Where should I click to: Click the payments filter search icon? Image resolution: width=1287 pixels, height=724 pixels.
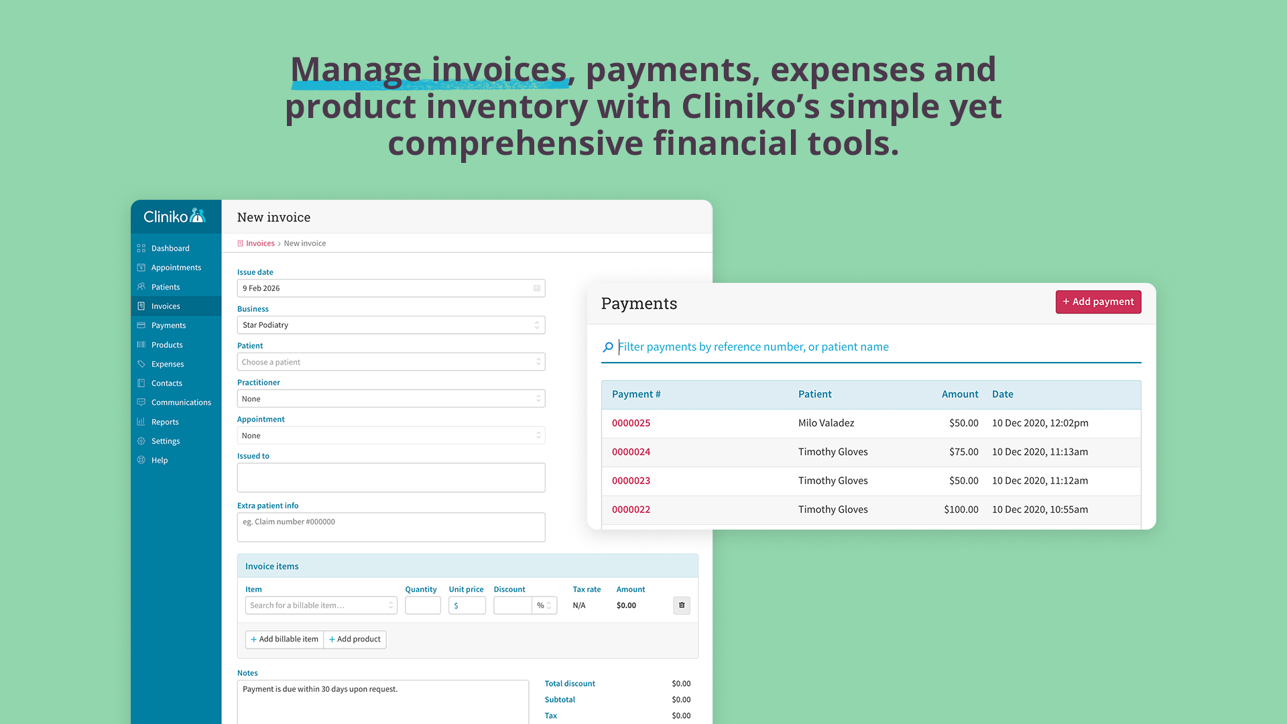[x=607, y=347]
